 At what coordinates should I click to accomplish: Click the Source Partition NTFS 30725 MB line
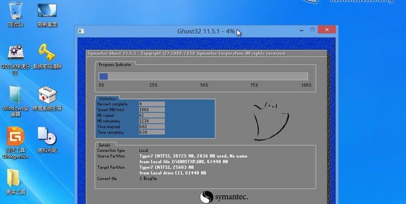tap(193, 156)
